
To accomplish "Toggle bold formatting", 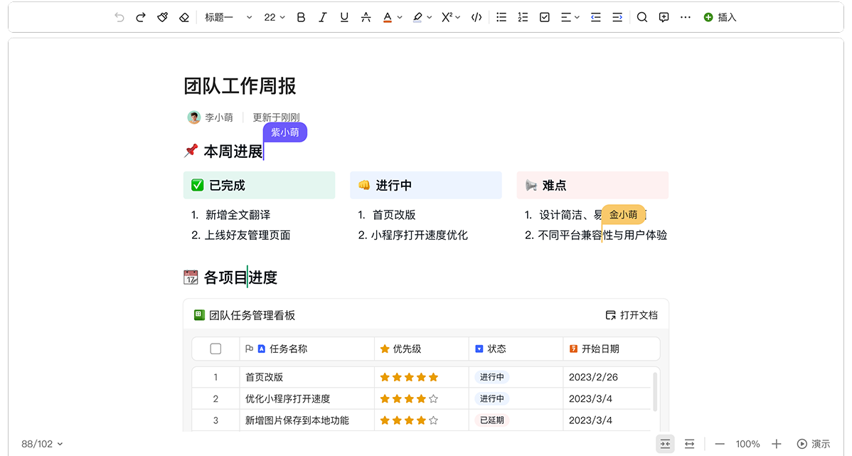I will (x=301, y=17).
